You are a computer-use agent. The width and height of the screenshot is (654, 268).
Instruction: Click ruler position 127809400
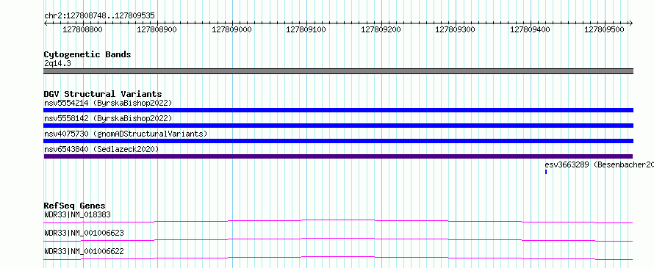pyautogui.click(x=530, y=29)
